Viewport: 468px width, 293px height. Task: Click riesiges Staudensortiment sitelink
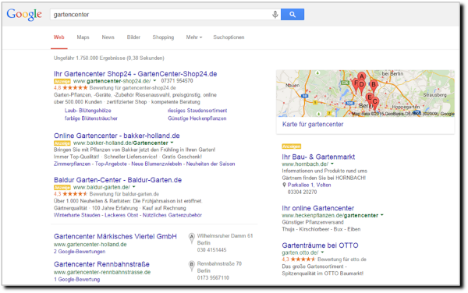click(197, 111)
